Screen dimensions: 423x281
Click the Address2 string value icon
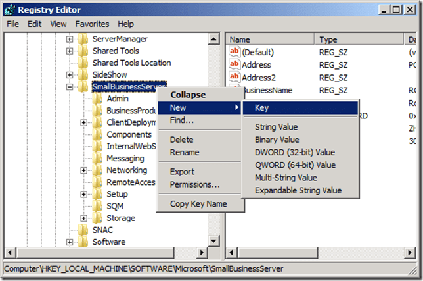234,77
